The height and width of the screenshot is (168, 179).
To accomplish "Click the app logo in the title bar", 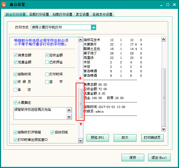I will (x=4, y=4).
